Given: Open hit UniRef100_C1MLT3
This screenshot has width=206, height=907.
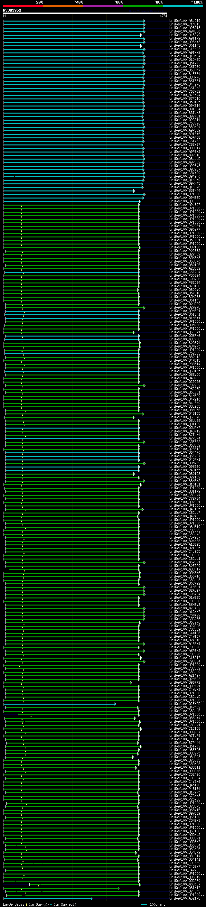Looking at the screenshot, I should 185,24.
